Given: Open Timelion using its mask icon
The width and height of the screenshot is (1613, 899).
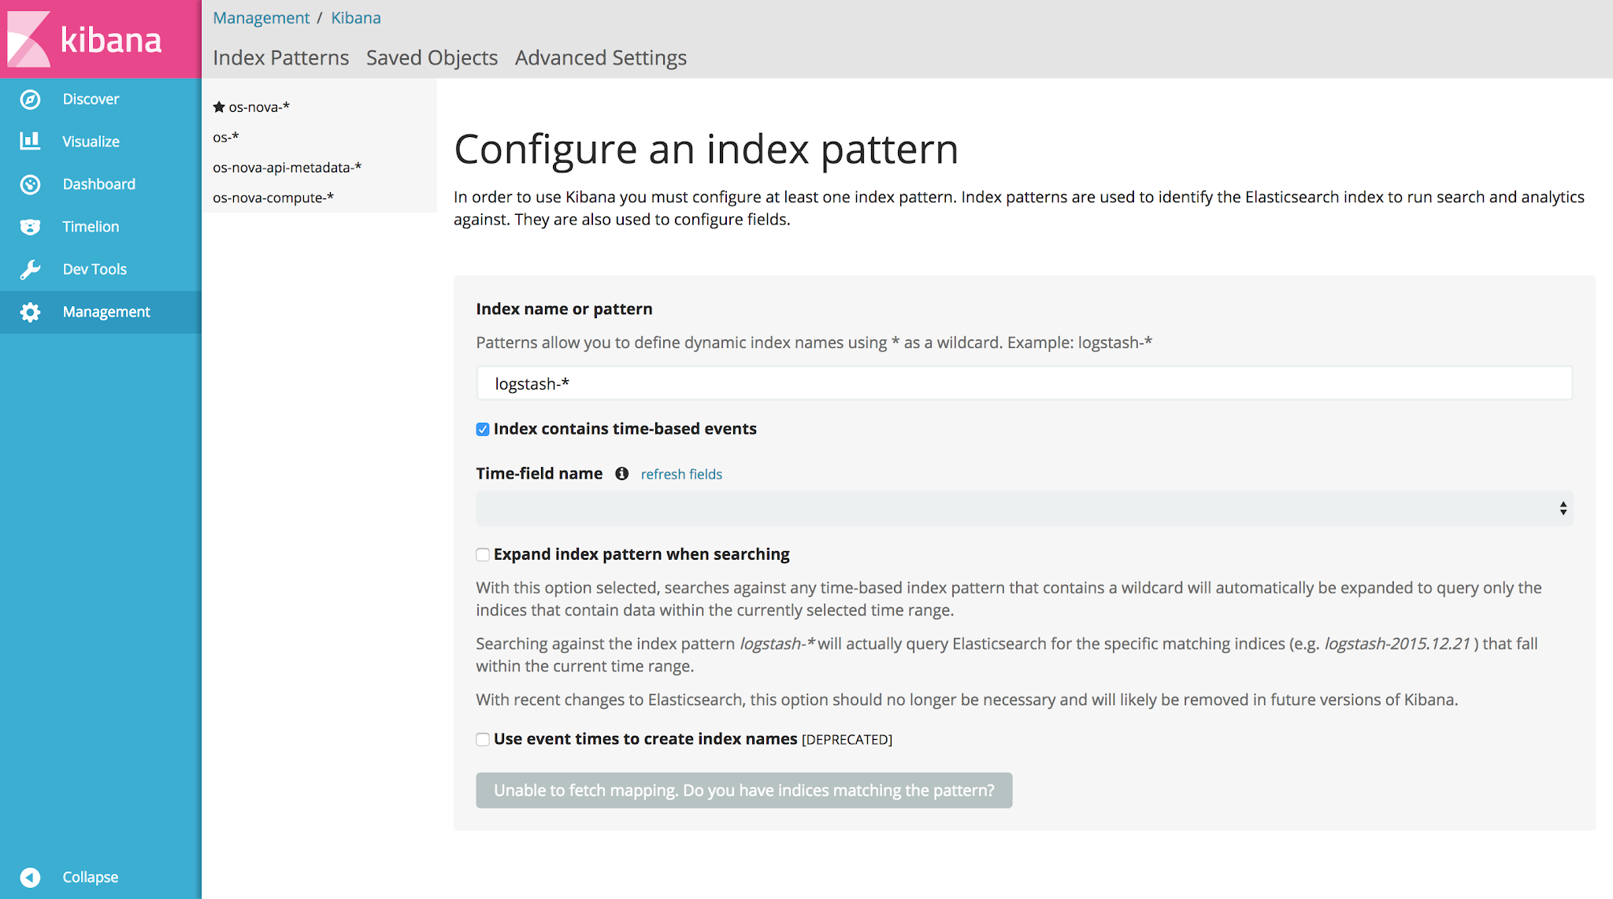Looking at the screenshot, I should pyautogui.click(x=30, y=227).
